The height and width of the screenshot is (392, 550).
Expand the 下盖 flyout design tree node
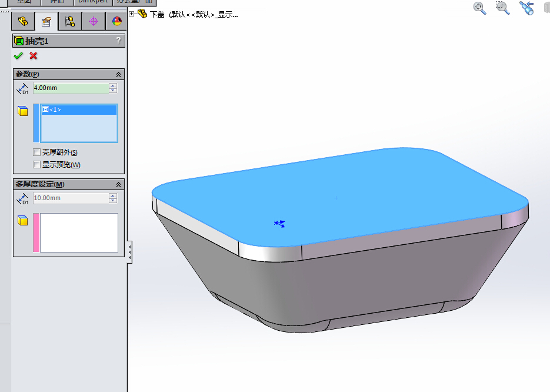132,14
